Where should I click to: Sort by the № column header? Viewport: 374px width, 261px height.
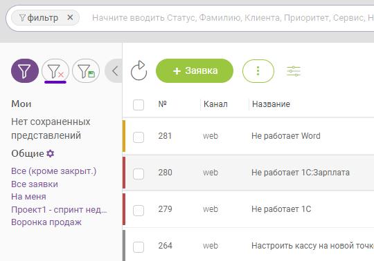coord(163,104)
